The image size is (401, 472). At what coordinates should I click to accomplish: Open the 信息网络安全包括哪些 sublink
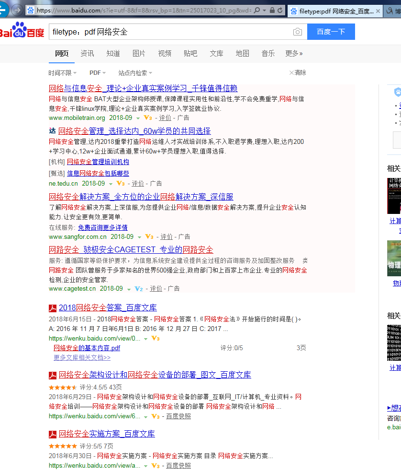[98, 173]
